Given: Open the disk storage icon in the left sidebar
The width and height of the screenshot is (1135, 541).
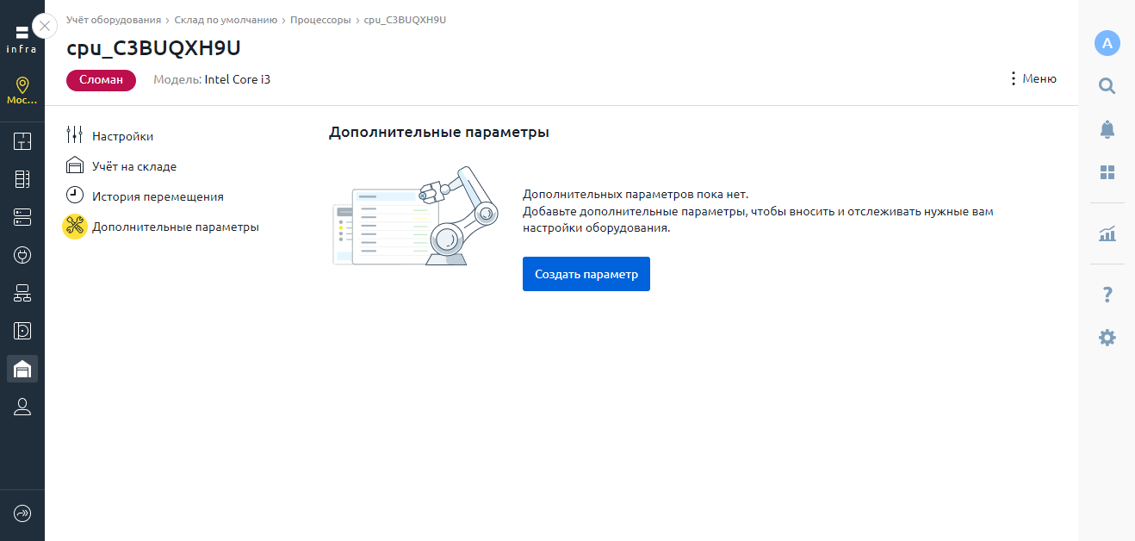Looking at the screenshot, I should tap(22, 331).
